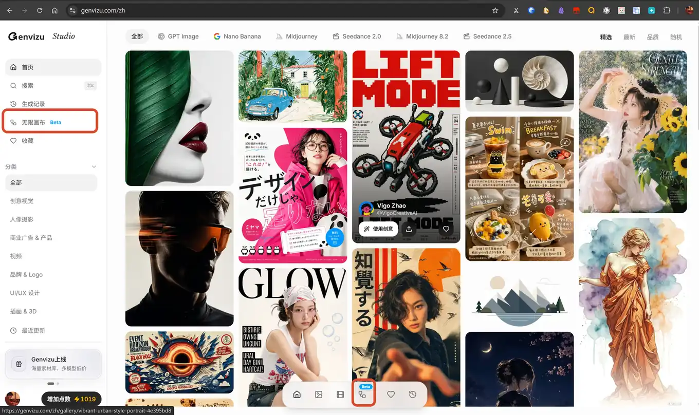
Task: Select the 视频 category
Action: 51,256
